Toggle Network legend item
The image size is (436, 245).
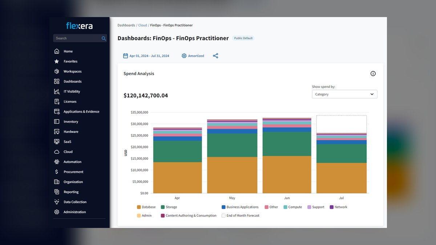point(338,207)
